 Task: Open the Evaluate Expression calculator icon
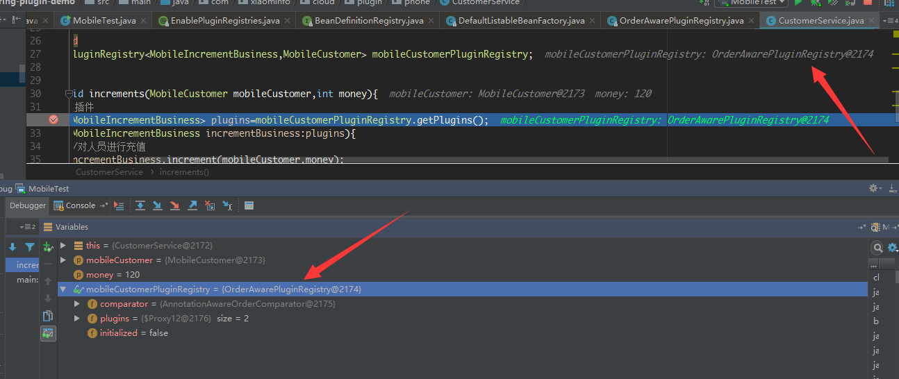[x=249, y=205]
